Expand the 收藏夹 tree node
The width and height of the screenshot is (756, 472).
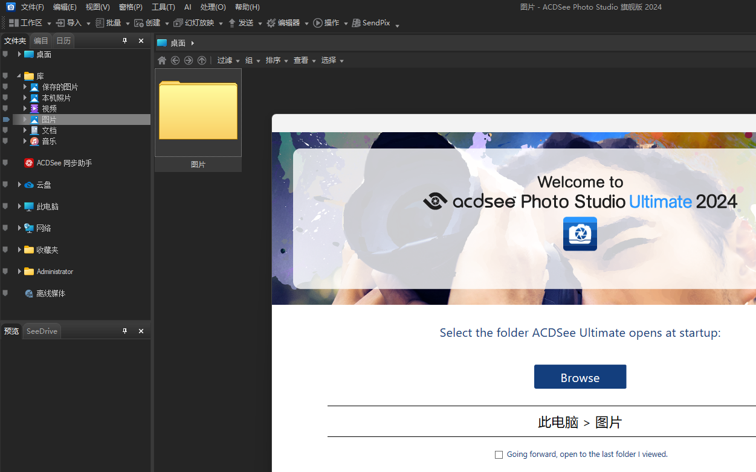coord(19,250)
